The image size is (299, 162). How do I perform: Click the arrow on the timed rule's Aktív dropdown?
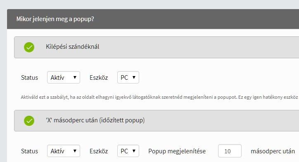coord(75,151)
